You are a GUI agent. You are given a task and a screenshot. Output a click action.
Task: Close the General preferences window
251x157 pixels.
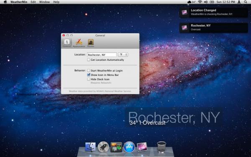[x=64, y=35]
